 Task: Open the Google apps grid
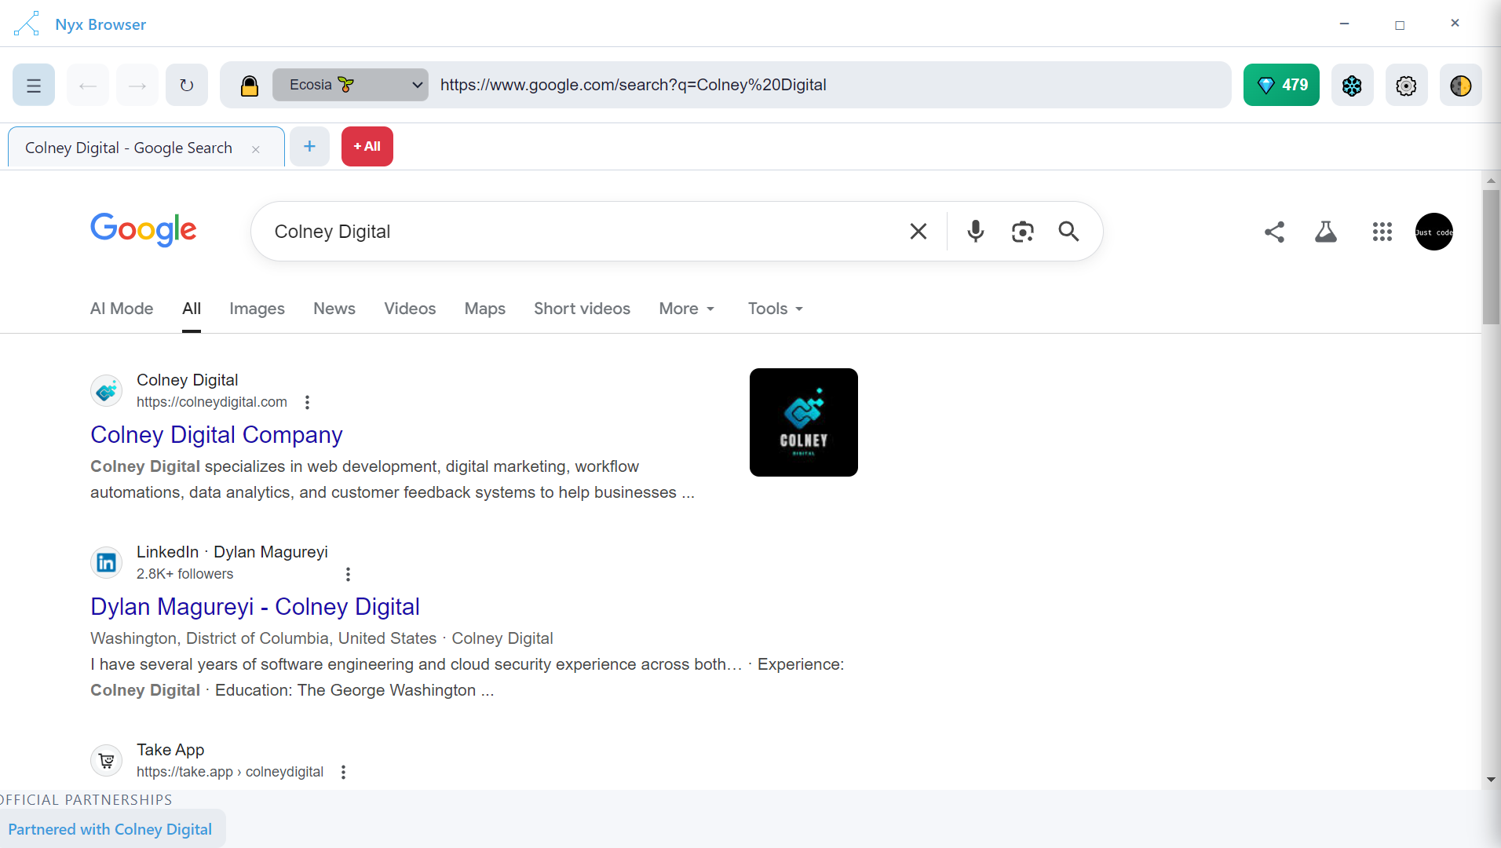1382,232
